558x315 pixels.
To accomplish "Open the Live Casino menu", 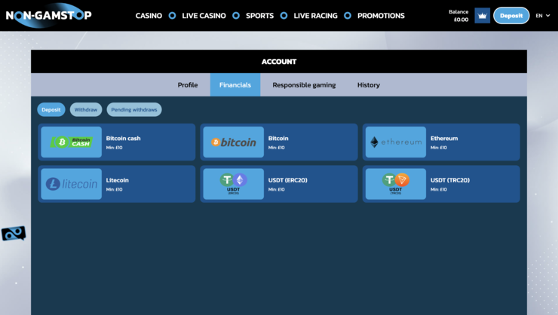I will [x=204, y=16].
